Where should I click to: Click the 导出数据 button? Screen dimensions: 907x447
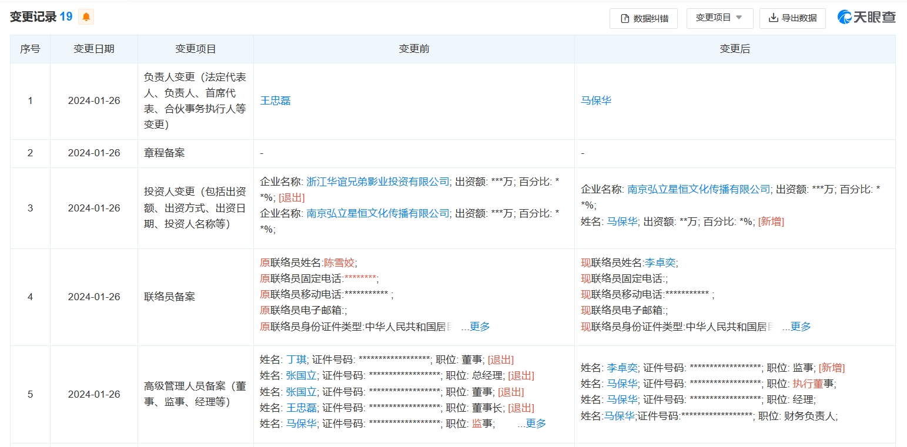pos(792,18)
